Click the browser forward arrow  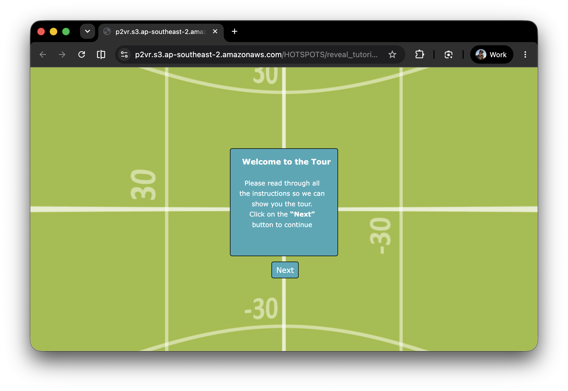coord(62,55)
